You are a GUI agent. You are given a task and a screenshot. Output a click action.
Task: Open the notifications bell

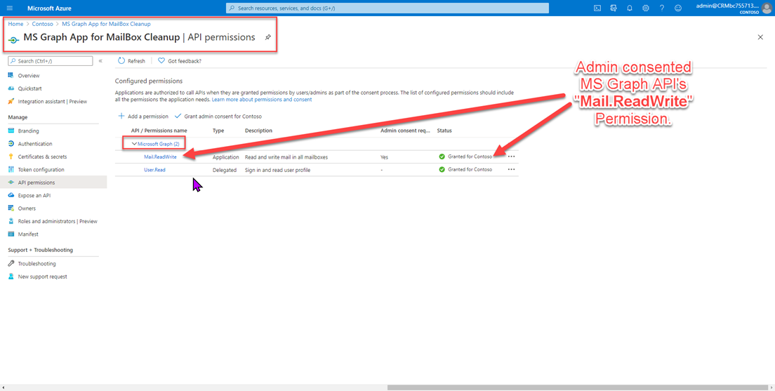[630, 8]
